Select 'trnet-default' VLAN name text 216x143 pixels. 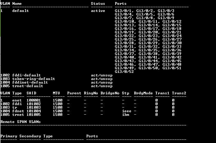click(28, 86)
